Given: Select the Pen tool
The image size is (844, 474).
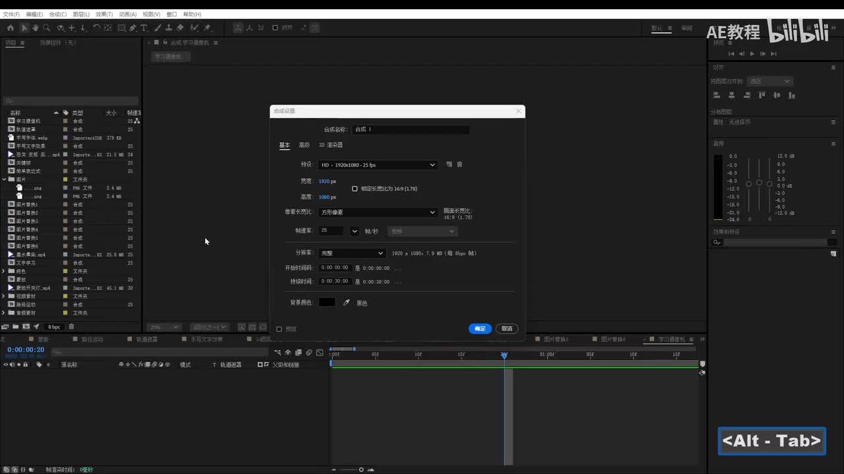Looking at the screenshot, I should 133,28.
